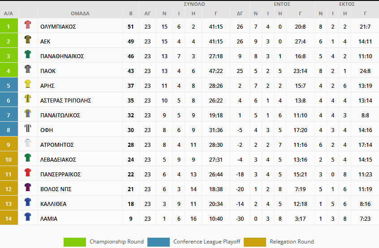Click the Panathinaikos green jersey icon
Screen dimensions: 379x248
coord(28,54)
